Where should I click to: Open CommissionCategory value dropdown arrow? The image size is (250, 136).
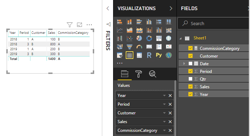coord(164,131)
